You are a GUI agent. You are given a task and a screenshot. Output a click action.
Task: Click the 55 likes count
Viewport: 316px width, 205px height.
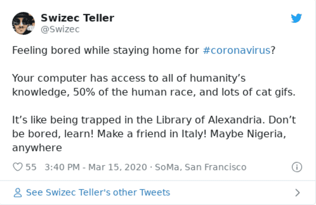[x=31, y=167]
